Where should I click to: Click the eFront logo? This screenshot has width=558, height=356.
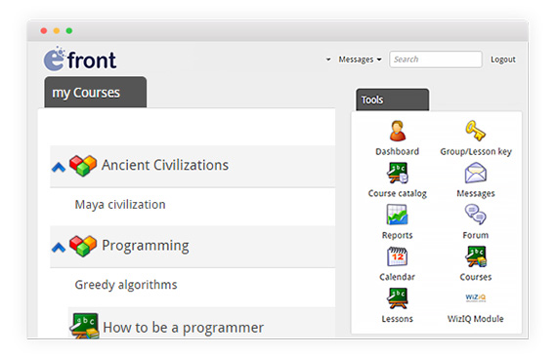click(80, 59)
